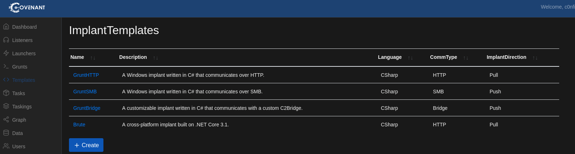575x154 pixels.
Task: Click the Graph share-nodes icon
Action: (6, 120)
